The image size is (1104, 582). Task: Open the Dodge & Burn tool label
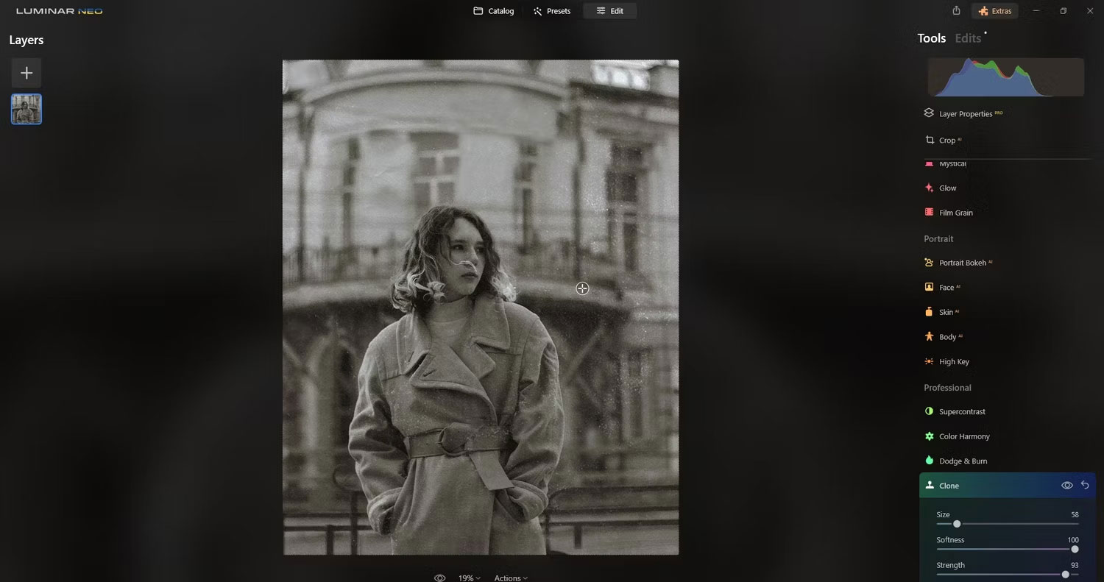(x=963, y=461)
